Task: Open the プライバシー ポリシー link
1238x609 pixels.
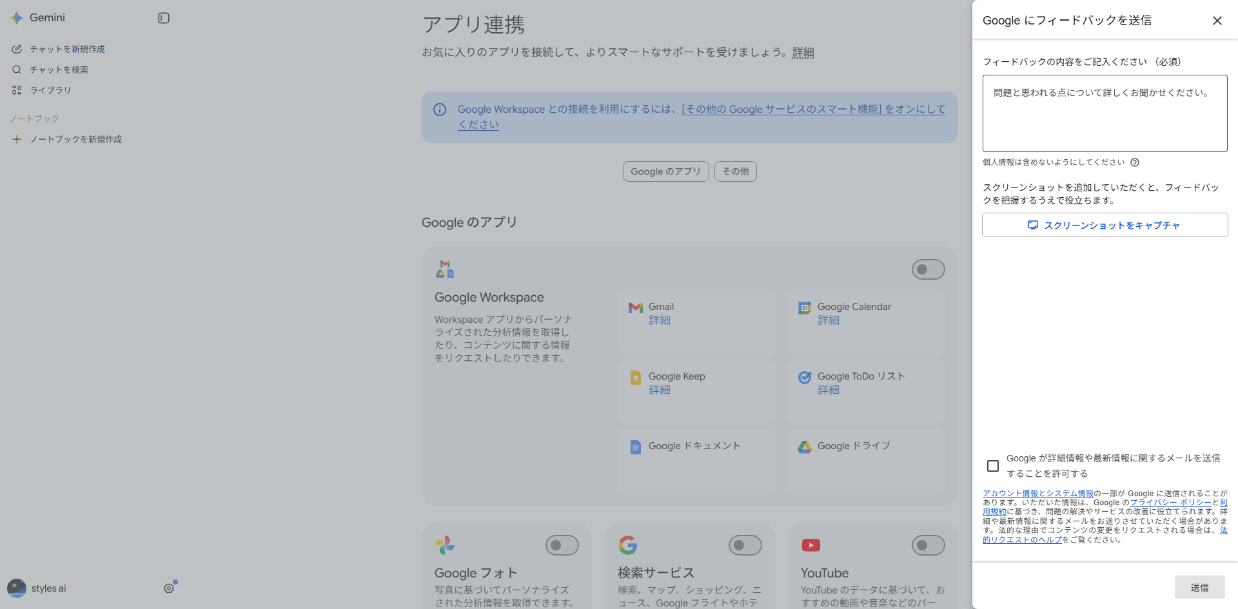Action: (x=1170, y=503)
